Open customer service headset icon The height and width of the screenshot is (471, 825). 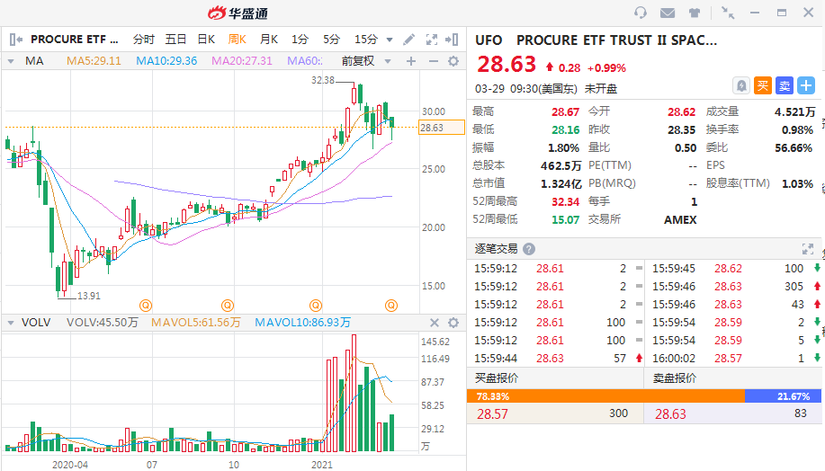pos(641,13)
